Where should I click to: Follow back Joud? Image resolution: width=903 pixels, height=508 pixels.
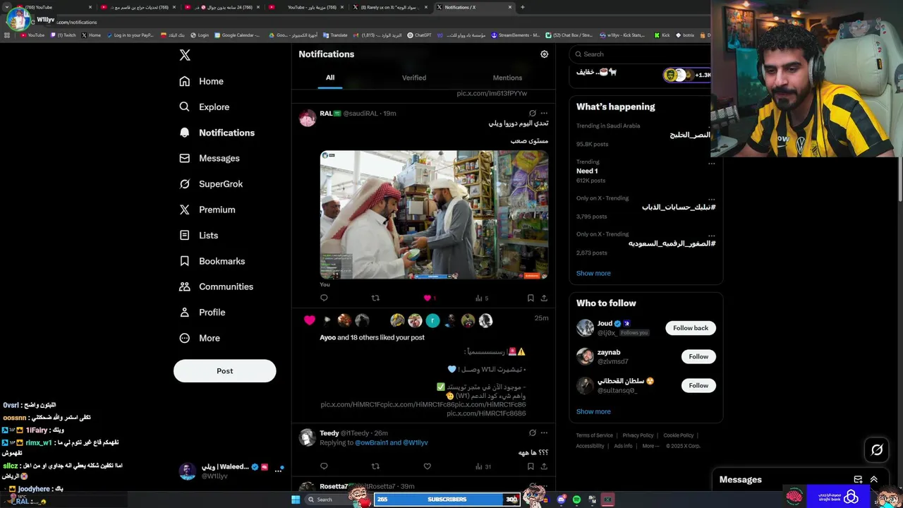(x=691, y=328)
